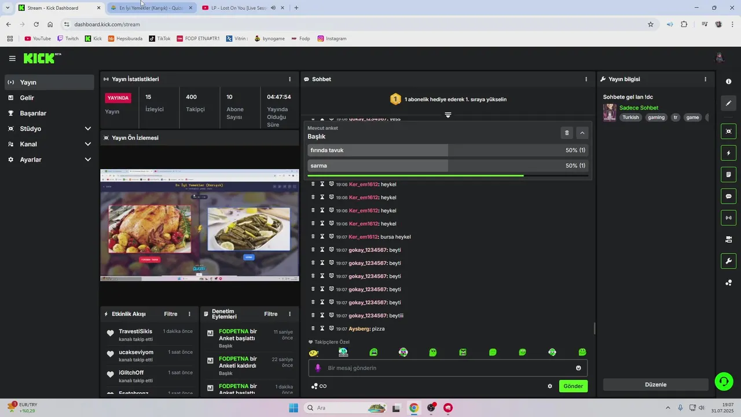The image size is (741, 417).
Task: Click the profile avatar at top right
Action: coord(720,58)
